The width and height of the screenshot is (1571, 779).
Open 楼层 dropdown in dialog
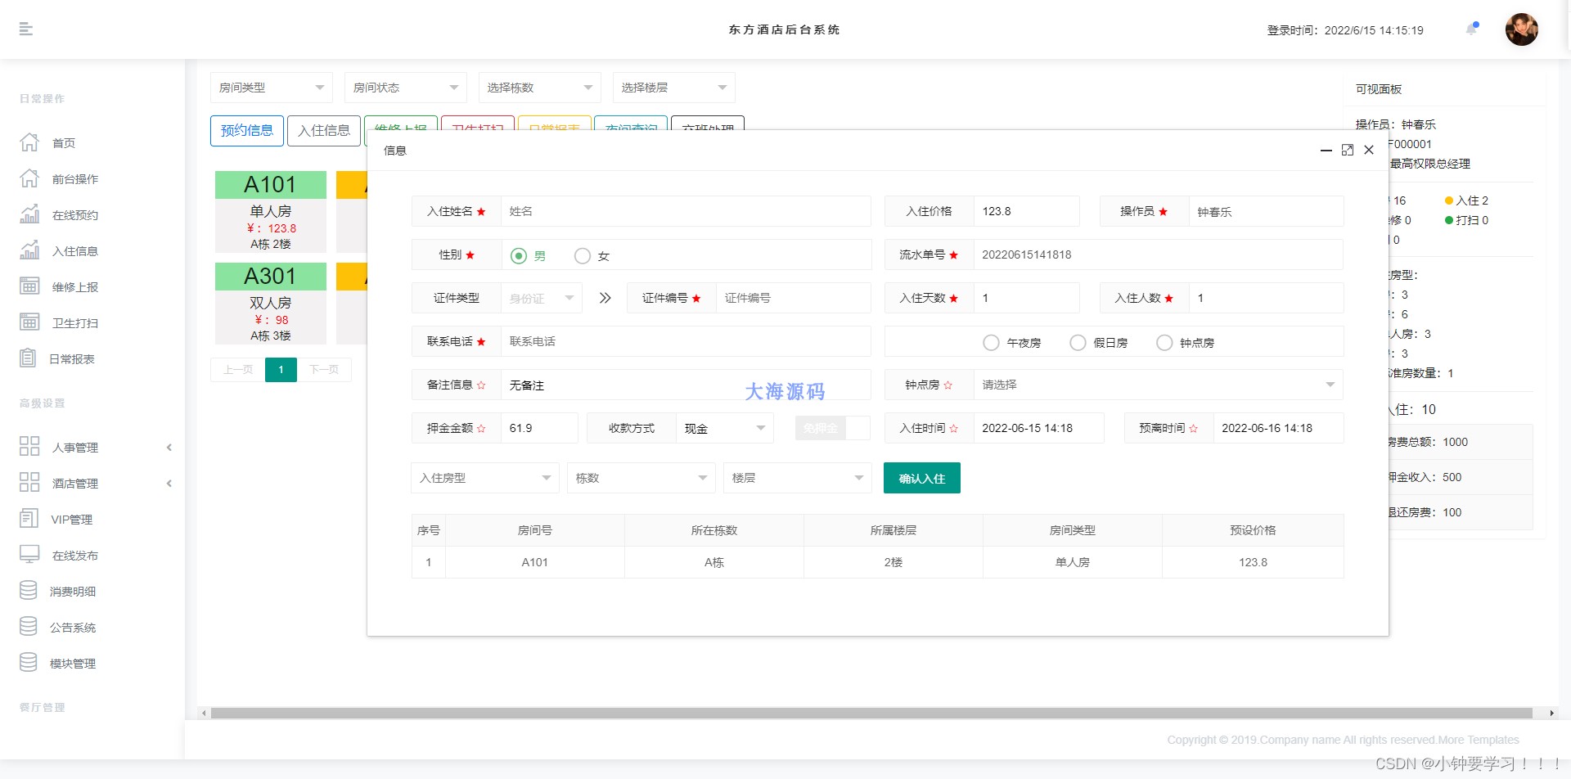[798, 478]
